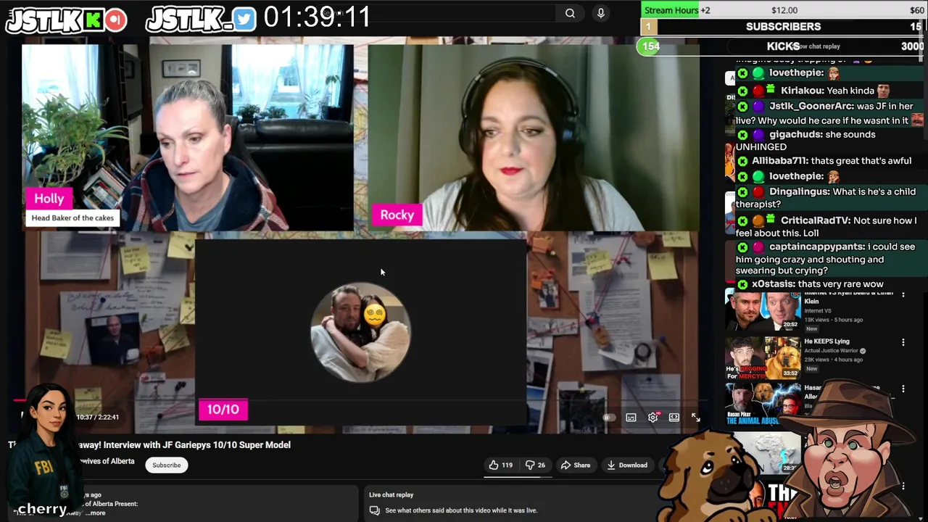Open the He KEEPS Lying video thumbnail

click(x=763, y=358)
